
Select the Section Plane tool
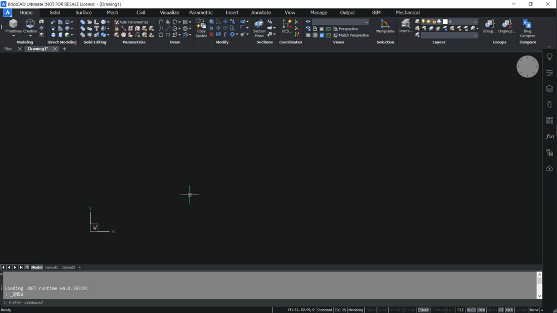tap(260, 28)
